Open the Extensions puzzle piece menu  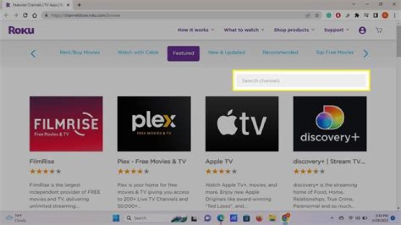pyautogui.click(x=357, y=16)
